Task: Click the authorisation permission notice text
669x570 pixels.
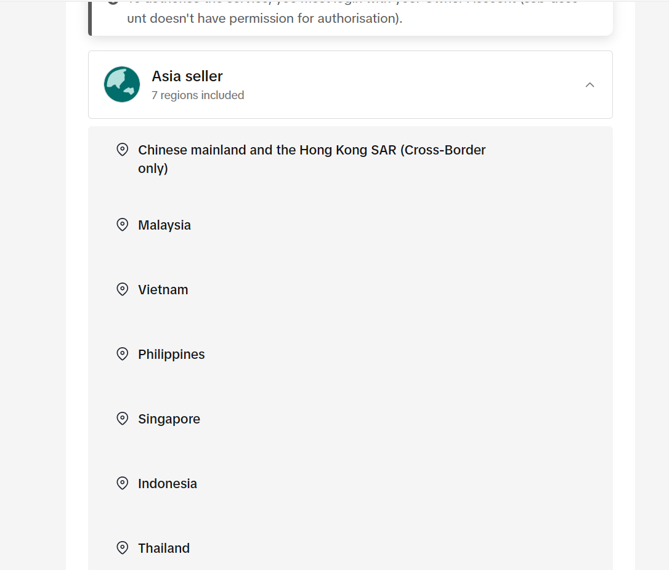Action: (x=265, y=18)
